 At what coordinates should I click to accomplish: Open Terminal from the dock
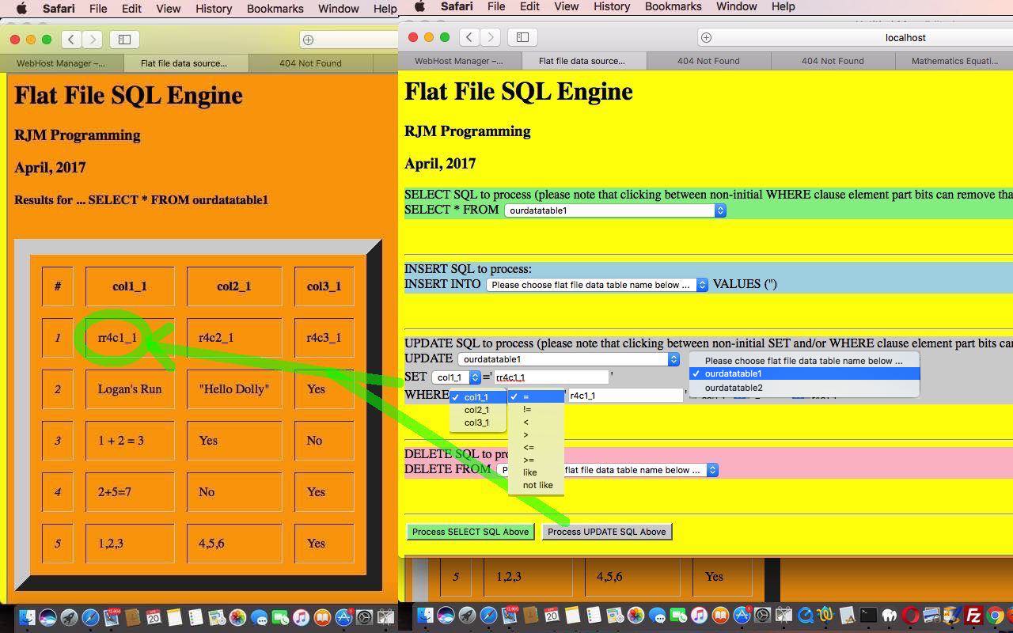868,616
